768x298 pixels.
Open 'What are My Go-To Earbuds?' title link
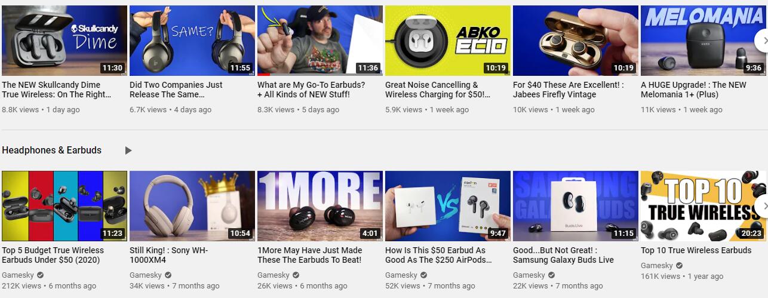point(311,90)
